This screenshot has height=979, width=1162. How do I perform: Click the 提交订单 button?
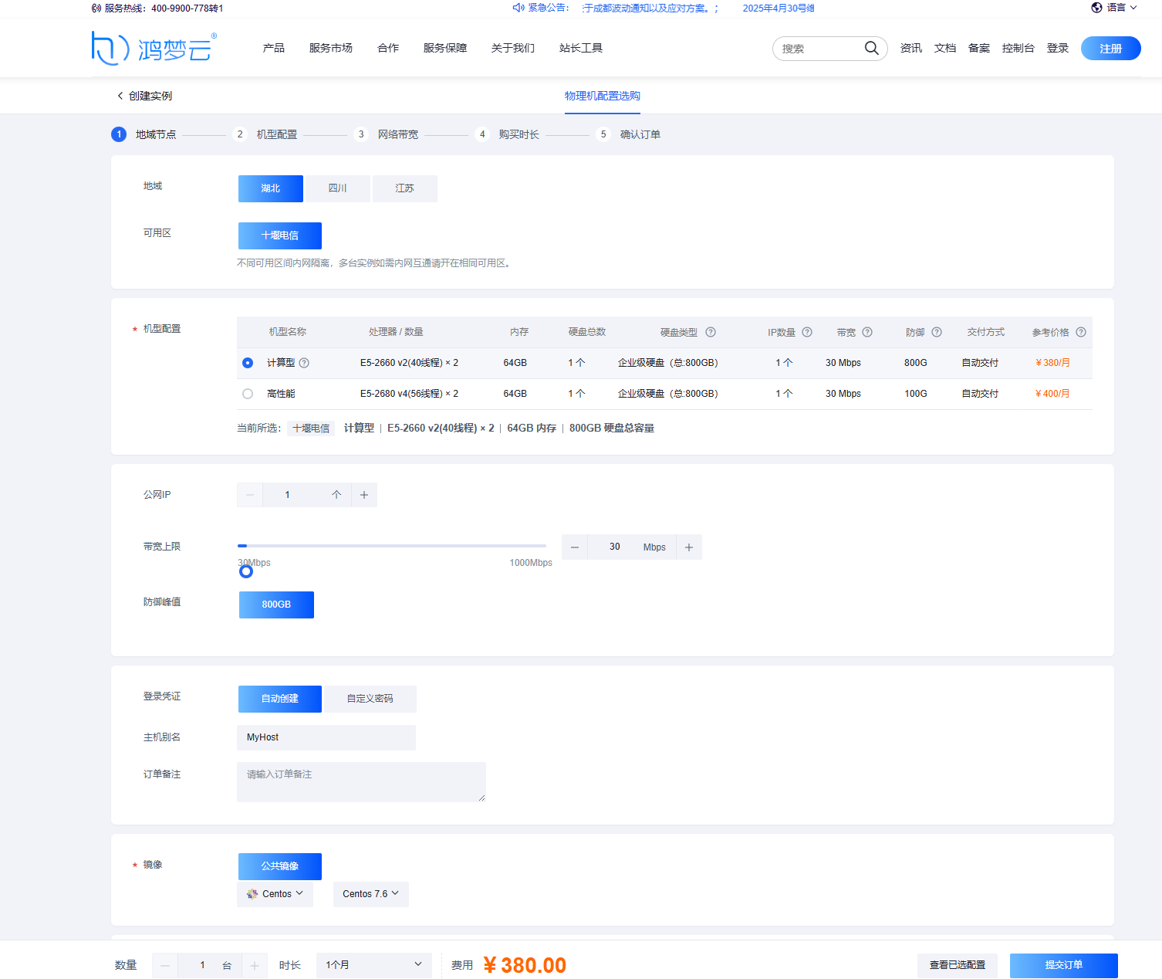[1063, 965]
